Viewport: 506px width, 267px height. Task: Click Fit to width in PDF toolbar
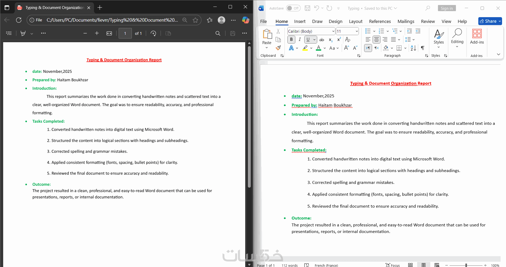109,33
